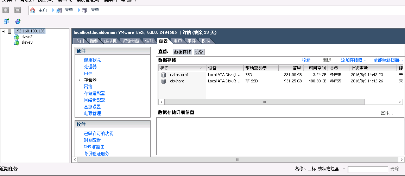Open the 事件 tab

click(x=191, y=41)
